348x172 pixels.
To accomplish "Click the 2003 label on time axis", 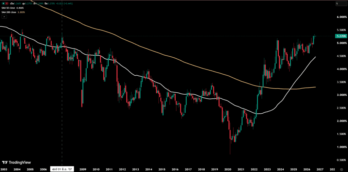I will (3, 169).
